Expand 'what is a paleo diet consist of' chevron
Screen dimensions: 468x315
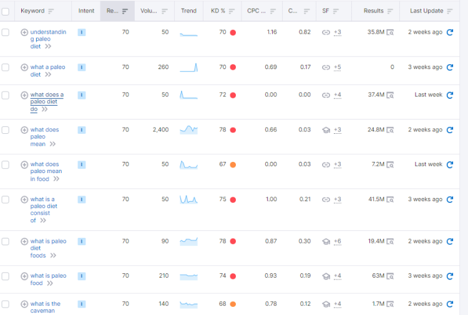pos(43,220)
